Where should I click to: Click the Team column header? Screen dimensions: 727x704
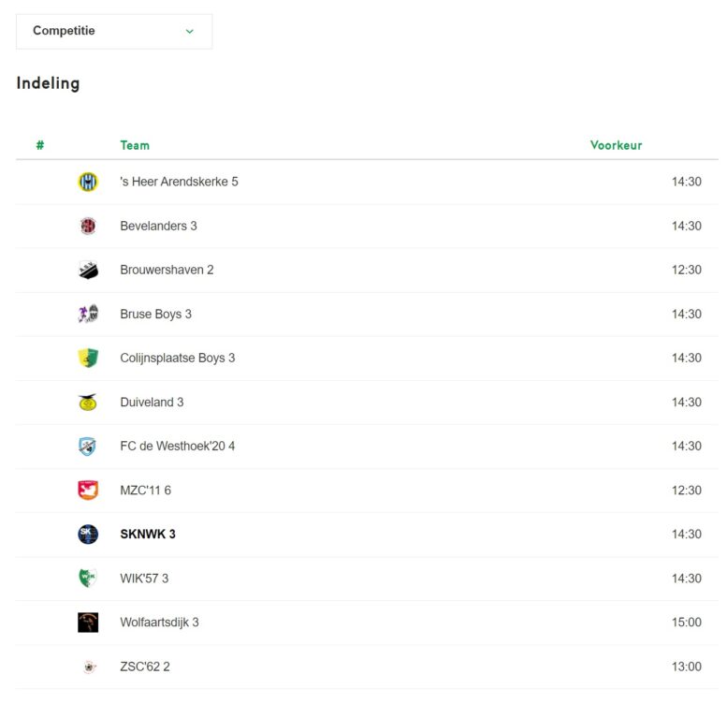click(135, 145)
